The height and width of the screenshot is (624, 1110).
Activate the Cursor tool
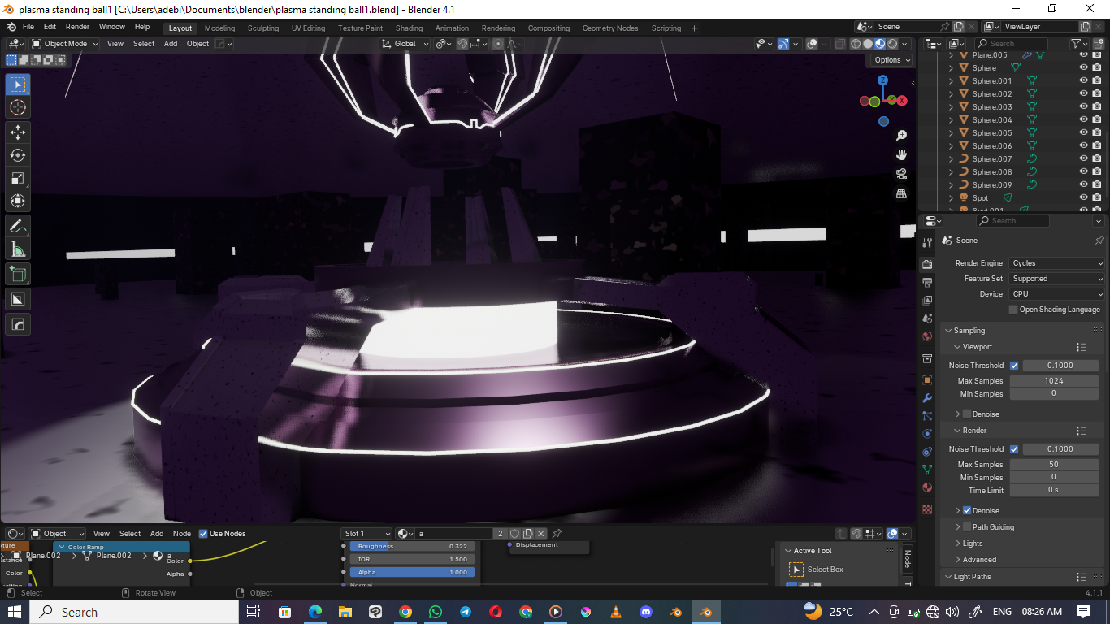point(18,107)
